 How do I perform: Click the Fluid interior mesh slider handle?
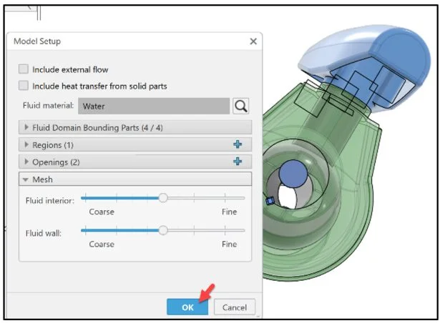click(x=163, y=198)
